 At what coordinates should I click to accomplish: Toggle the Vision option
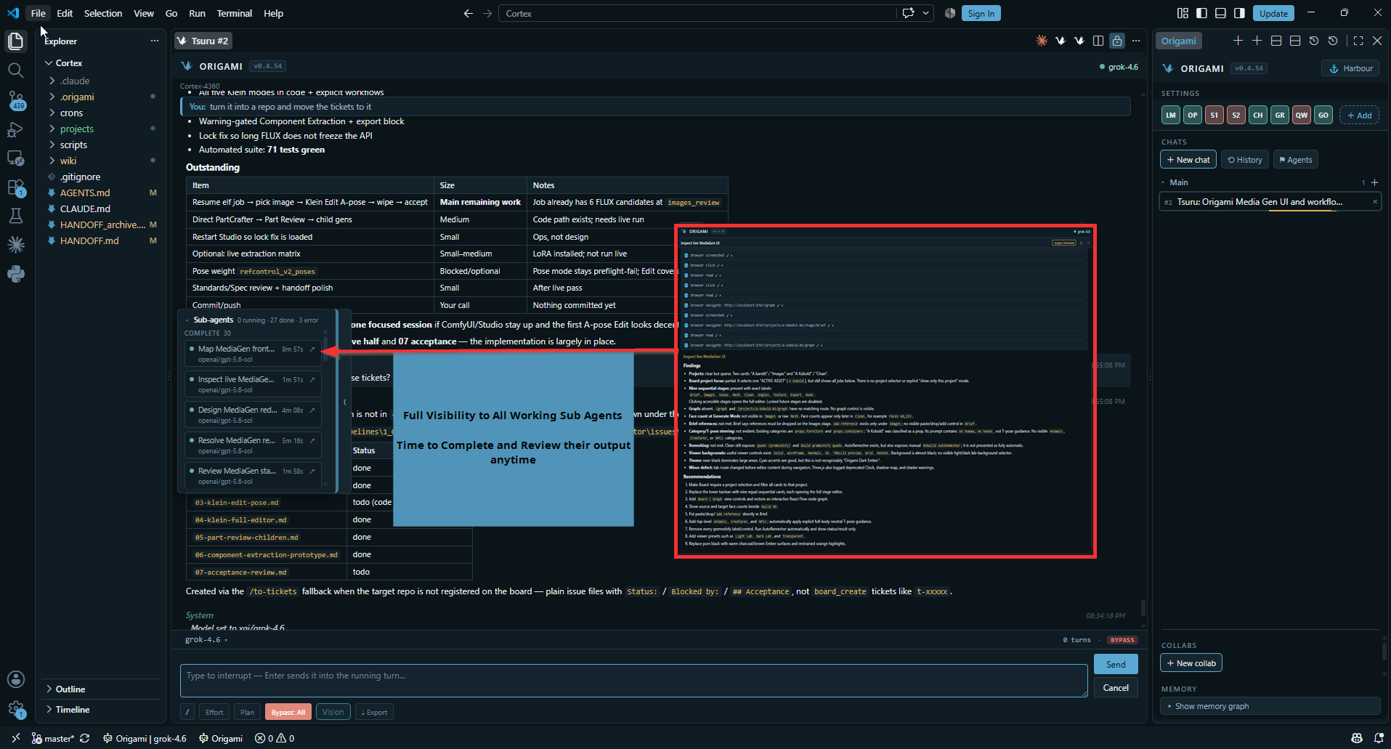point(333,712)
